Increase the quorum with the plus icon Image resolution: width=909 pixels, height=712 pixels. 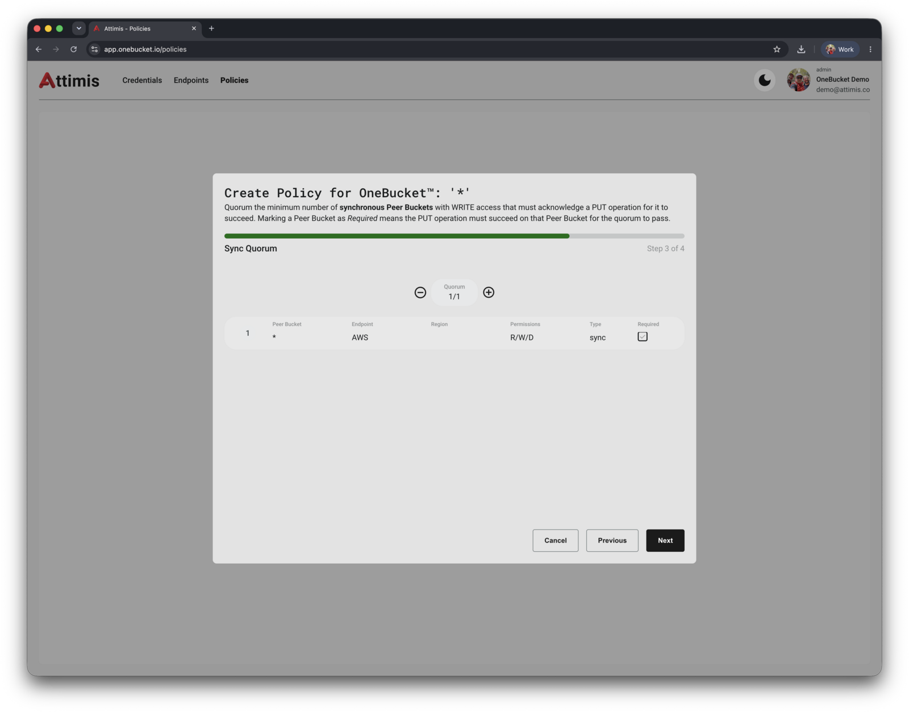point(489,292)
